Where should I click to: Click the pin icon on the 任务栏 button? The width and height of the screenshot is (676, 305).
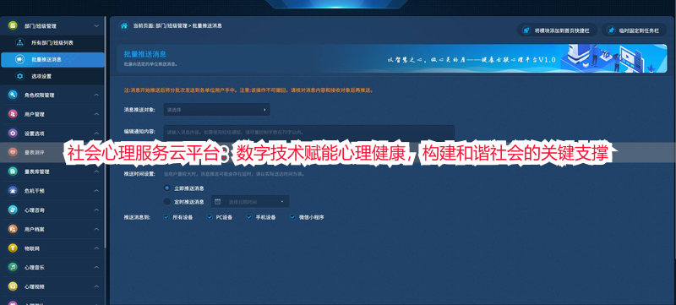click(611, 30)
